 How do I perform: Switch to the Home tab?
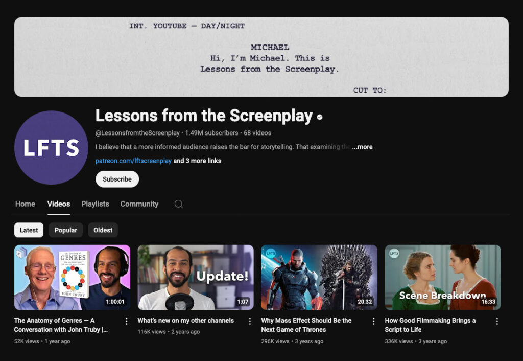pyautogui.click(x=25, y=204)
